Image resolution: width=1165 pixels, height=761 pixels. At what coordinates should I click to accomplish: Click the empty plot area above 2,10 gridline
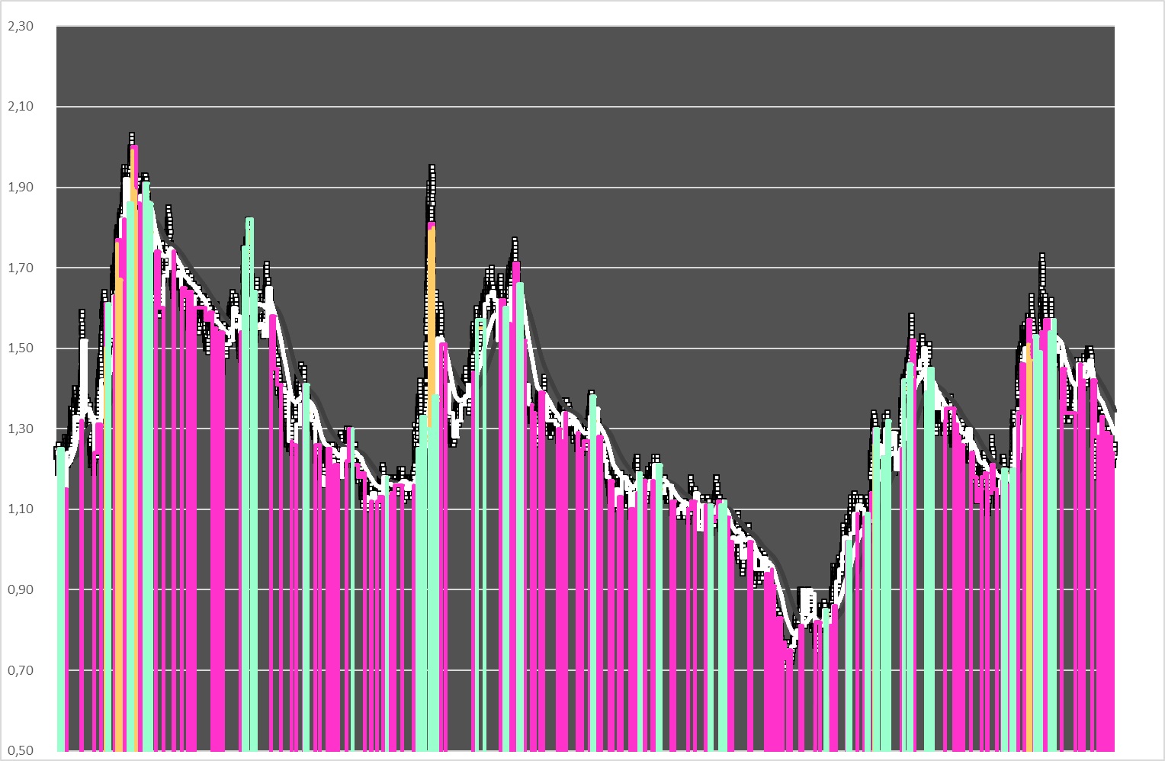[x=586, y=66]
